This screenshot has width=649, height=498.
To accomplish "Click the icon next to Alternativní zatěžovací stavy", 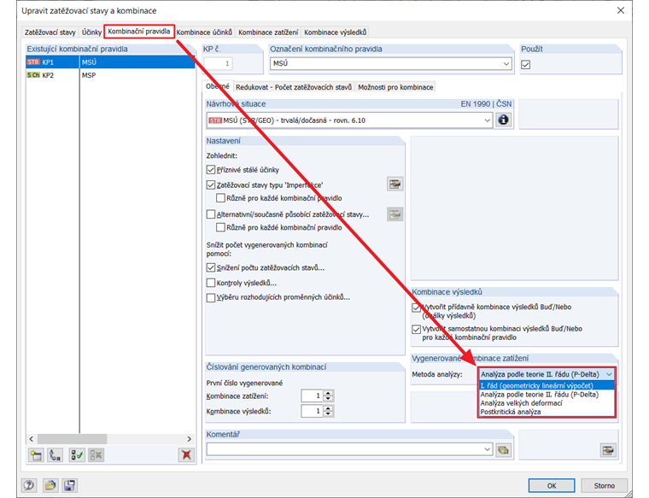I will [395, 214].
